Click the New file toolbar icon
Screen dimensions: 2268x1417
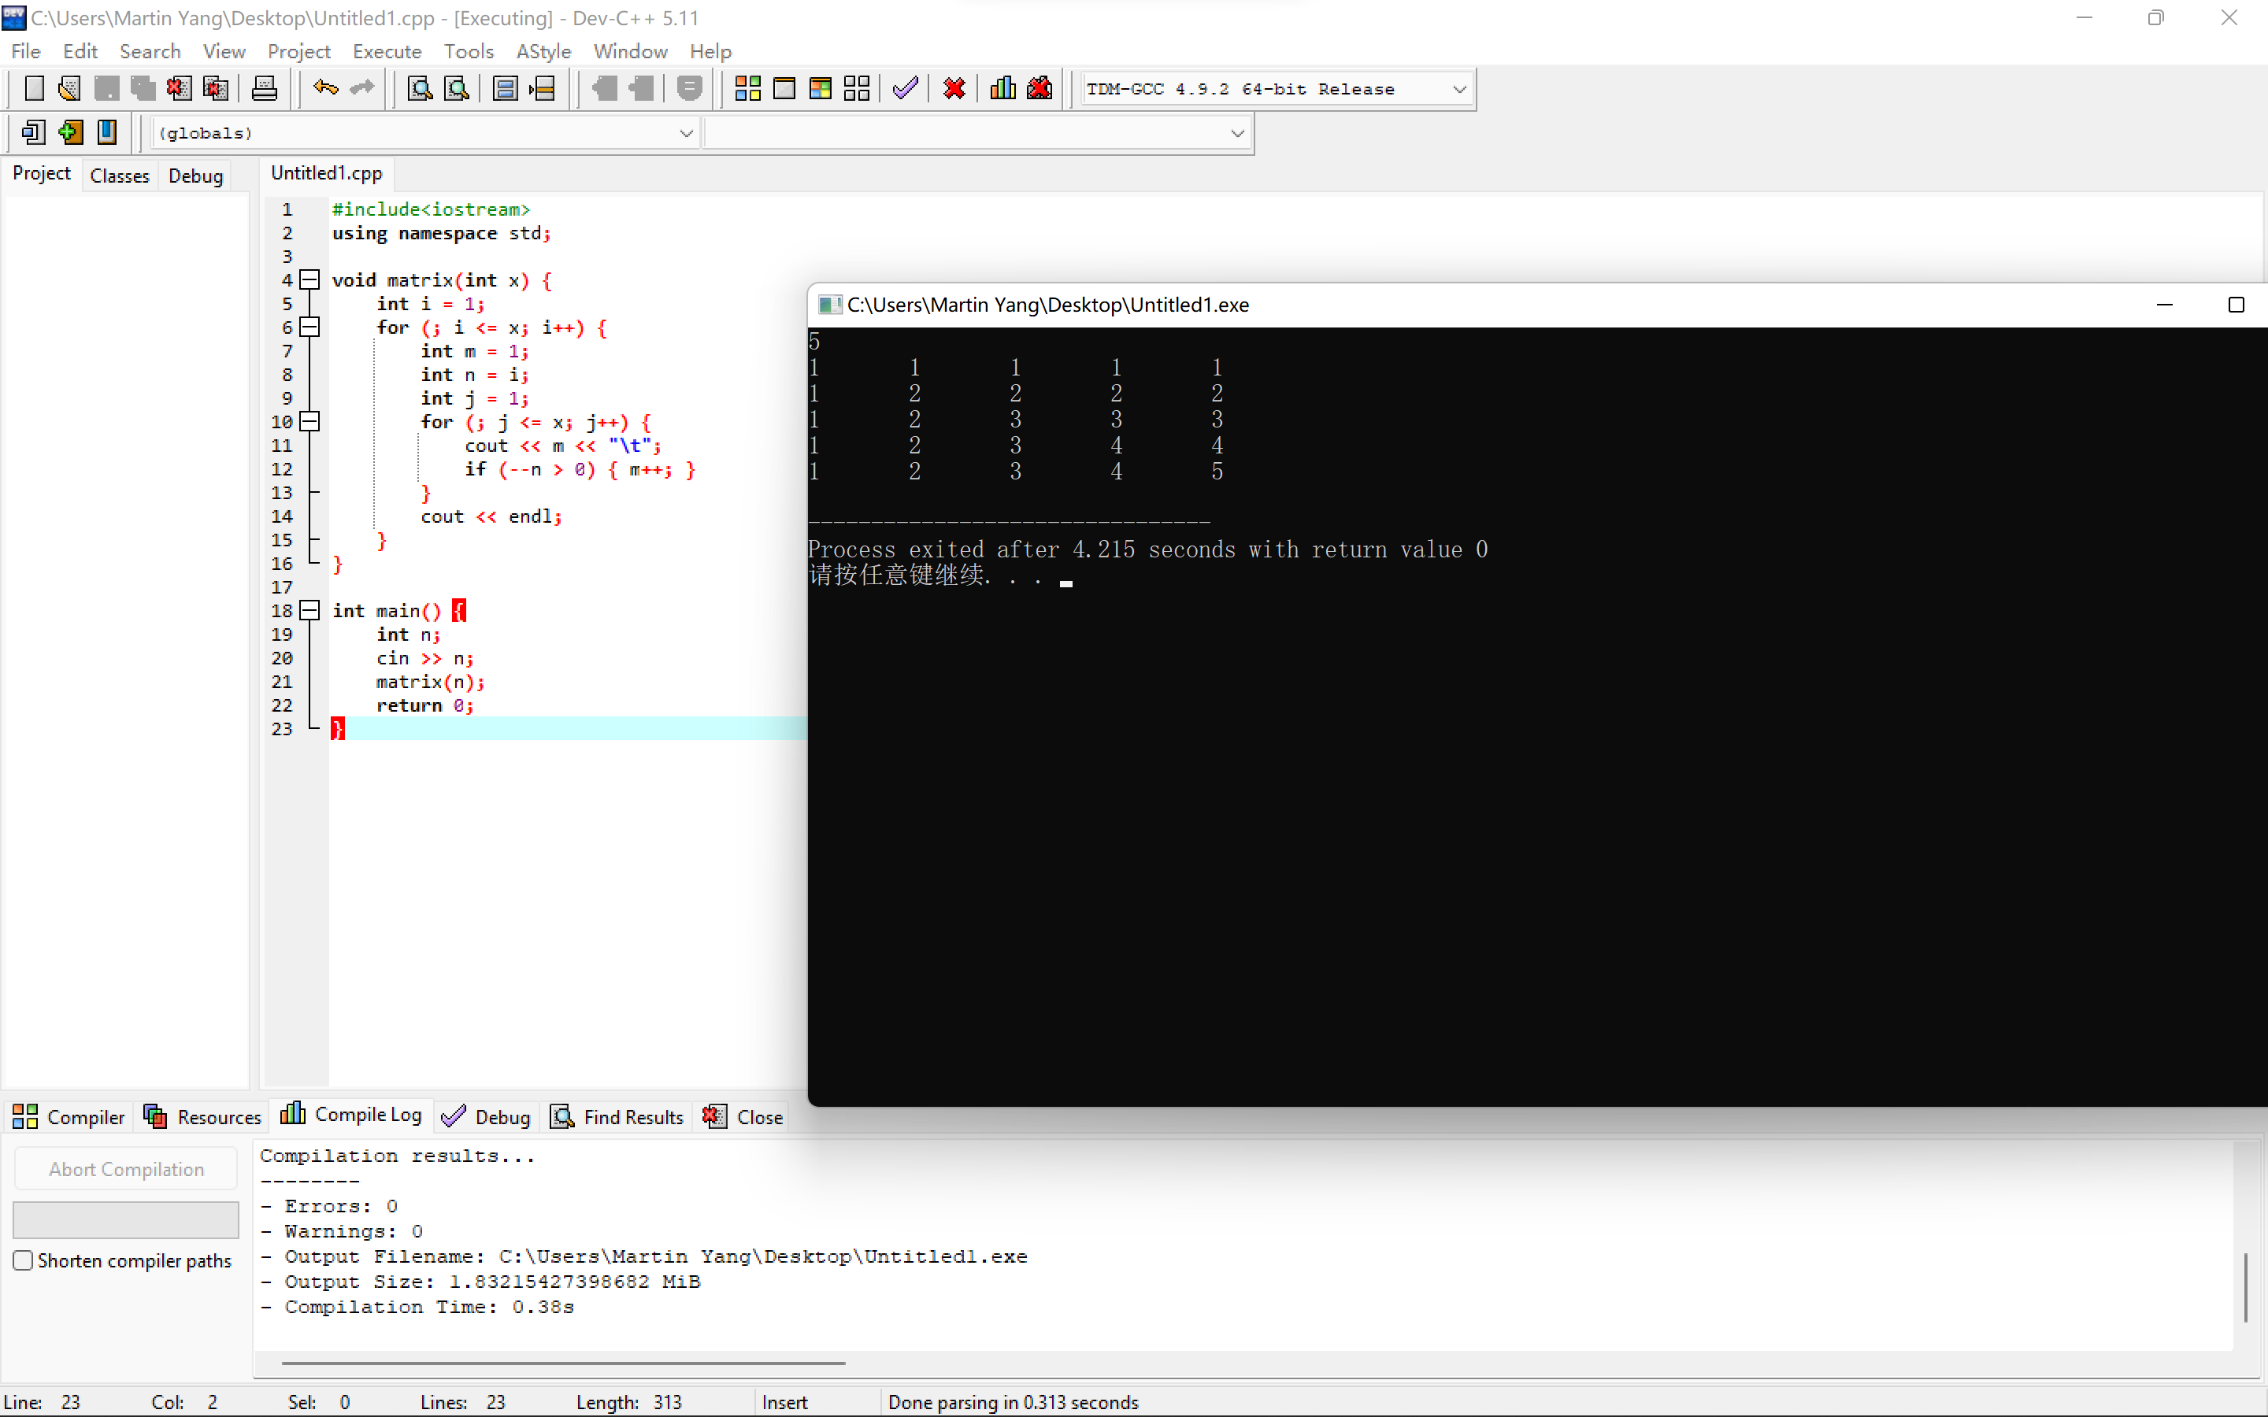(x=34, y=89)
